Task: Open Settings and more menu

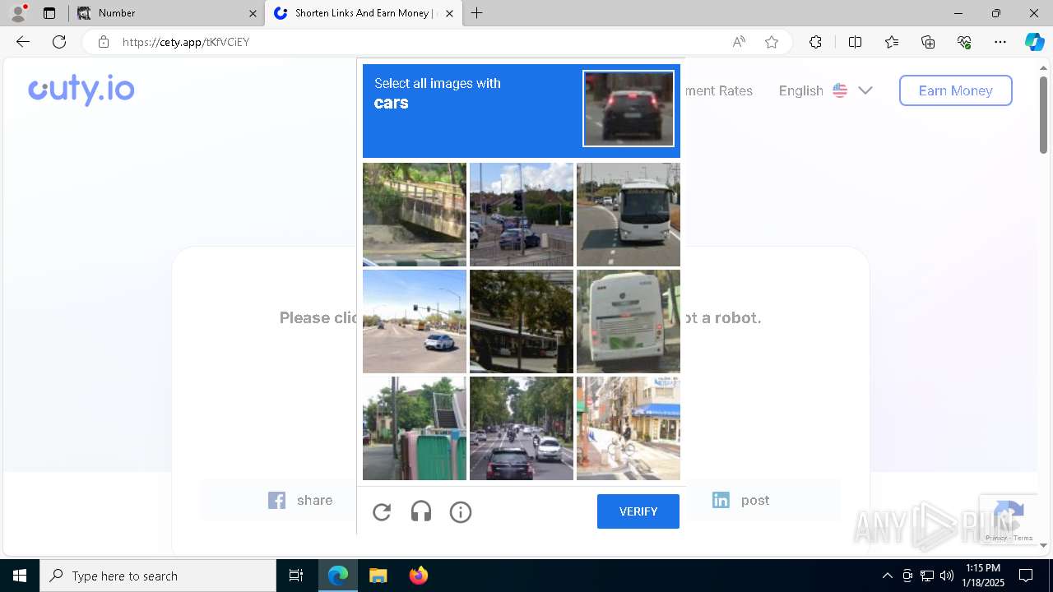Action: tap(1000, 42)
